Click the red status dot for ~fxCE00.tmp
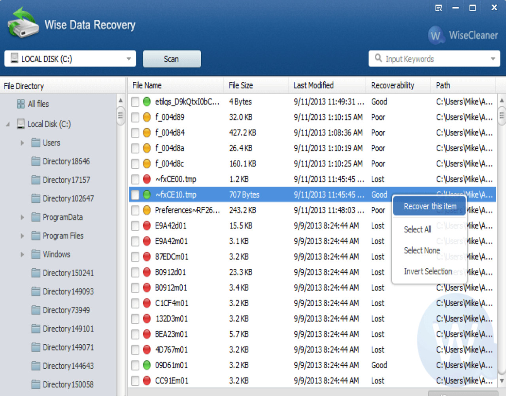This screenshot has height=396, width=506. tap(147, 179)
